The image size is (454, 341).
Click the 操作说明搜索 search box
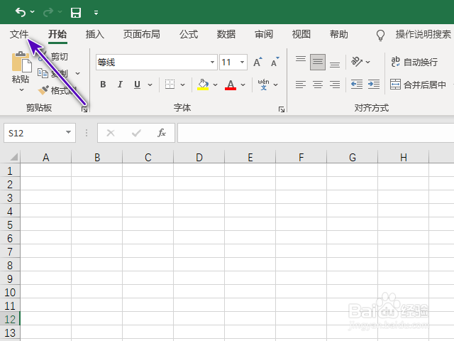(x=423, y=34)
